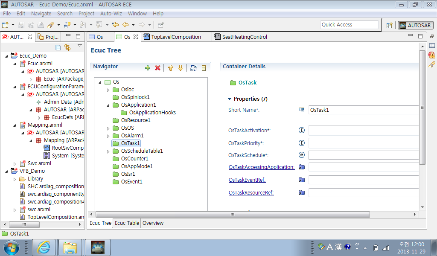Screen dimensions: 437x256
Task: Focus the Quick Access search box
Action: coord(350,24)
